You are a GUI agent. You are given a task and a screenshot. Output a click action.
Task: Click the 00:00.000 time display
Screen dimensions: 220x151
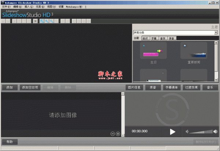coord(140,131)
